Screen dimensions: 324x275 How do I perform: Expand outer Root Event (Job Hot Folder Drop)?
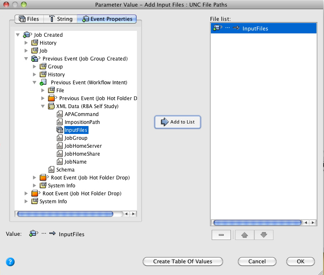pyautogui.click(x=26, y=193)
